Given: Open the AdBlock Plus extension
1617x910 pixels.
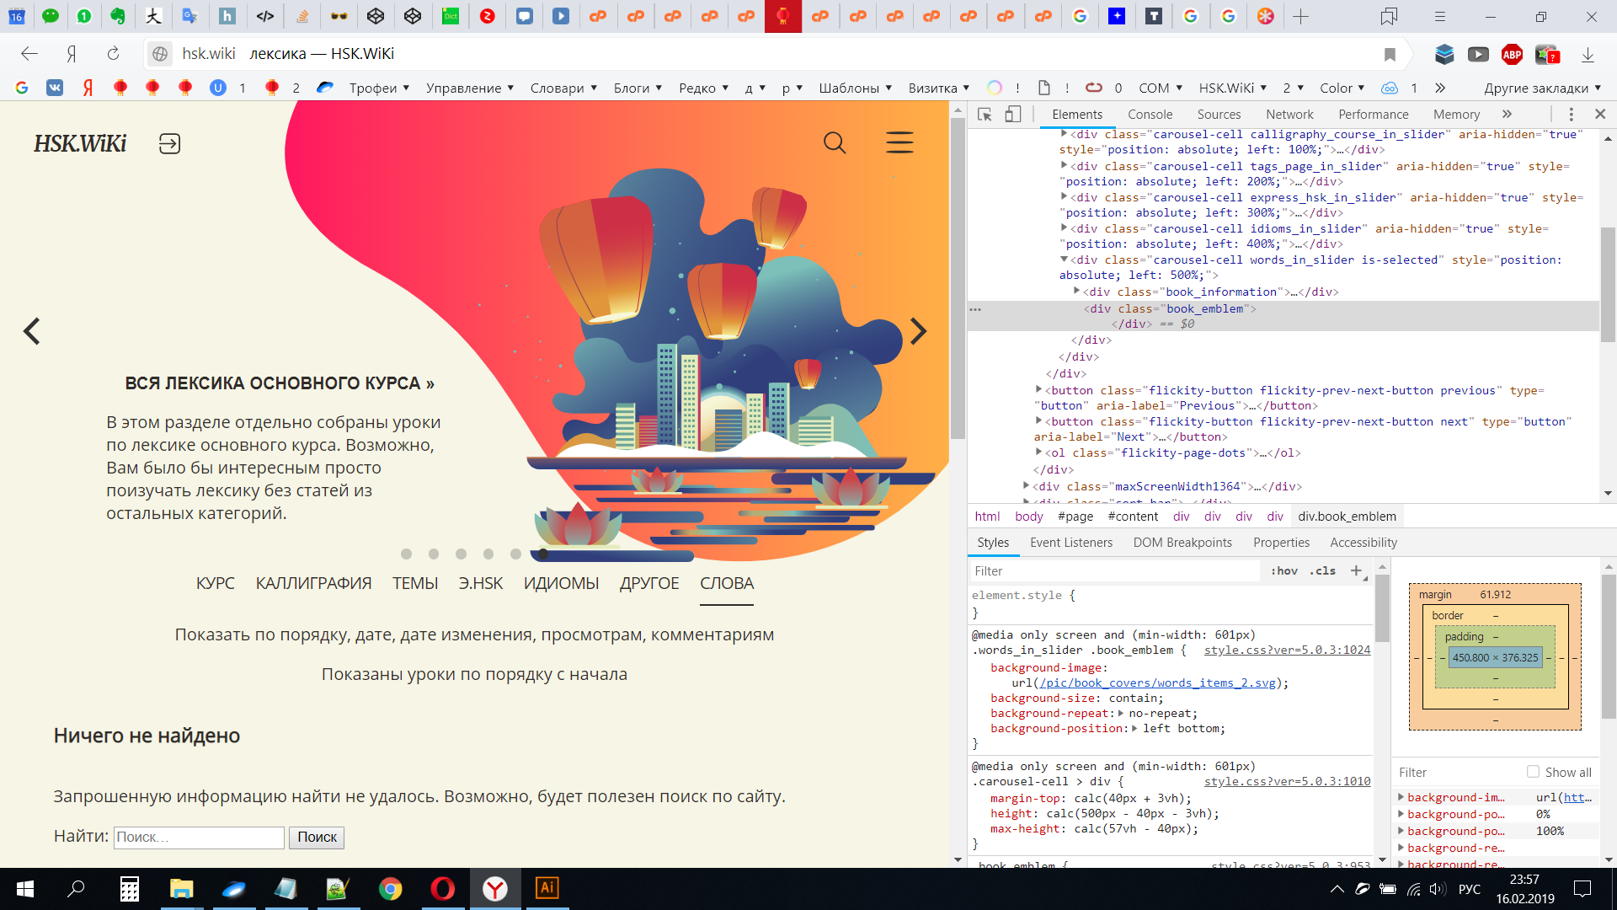Looking at the screenshot, I should [x=1512, y=55].
